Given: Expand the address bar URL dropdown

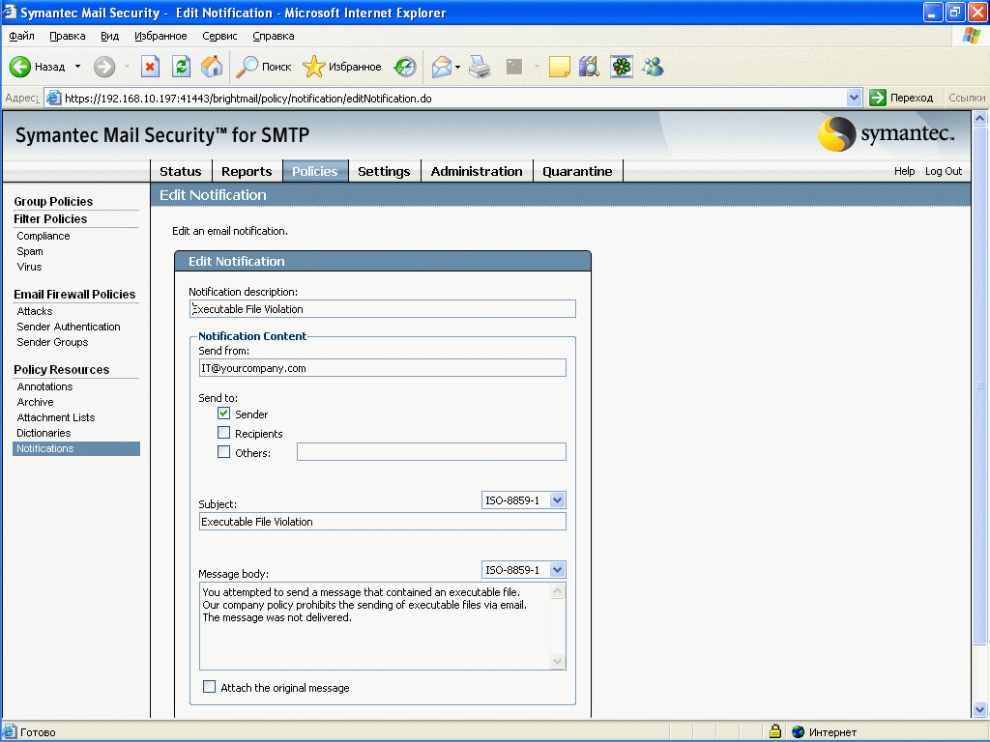Looking at the screenshot, I should [x=854, y=98].
